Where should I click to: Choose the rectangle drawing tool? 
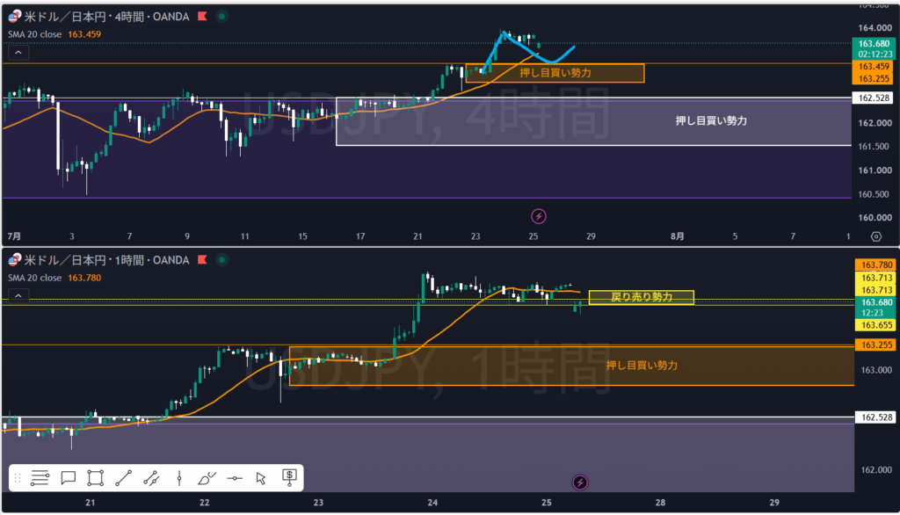pos(95,478)
